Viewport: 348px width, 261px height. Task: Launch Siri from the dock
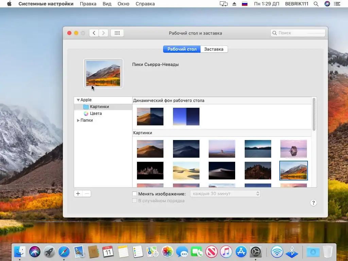click(35, 252)
